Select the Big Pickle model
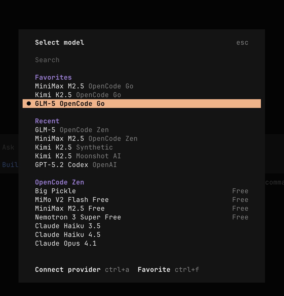284x296 pixels. pos(55,191)
